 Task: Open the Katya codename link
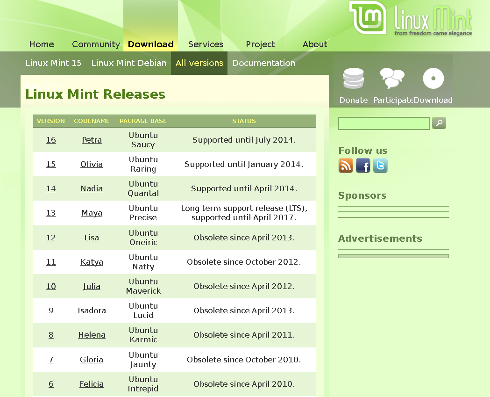point(92,262)
